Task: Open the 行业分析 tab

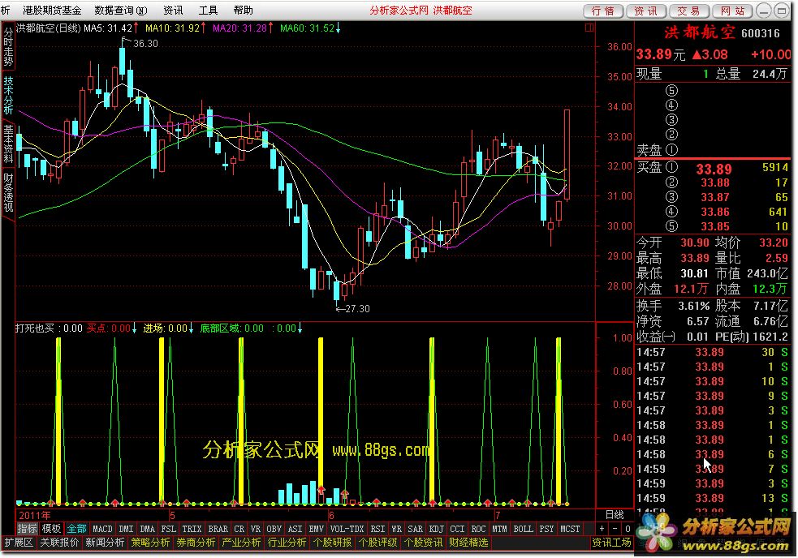Action: pyautogui.click(x=287, y=543)
